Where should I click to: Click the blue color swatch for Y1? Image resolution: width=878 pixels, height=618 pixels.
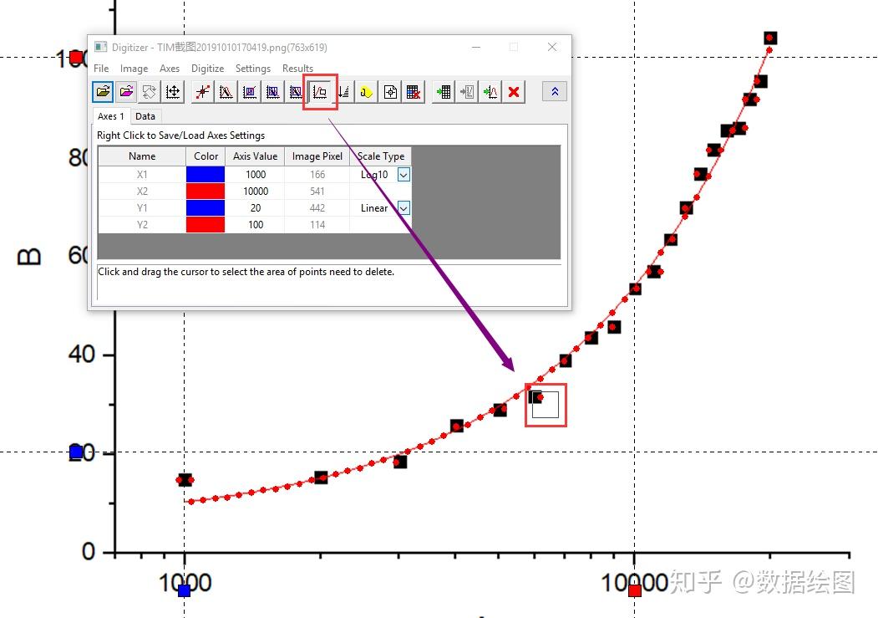(206, 208)
